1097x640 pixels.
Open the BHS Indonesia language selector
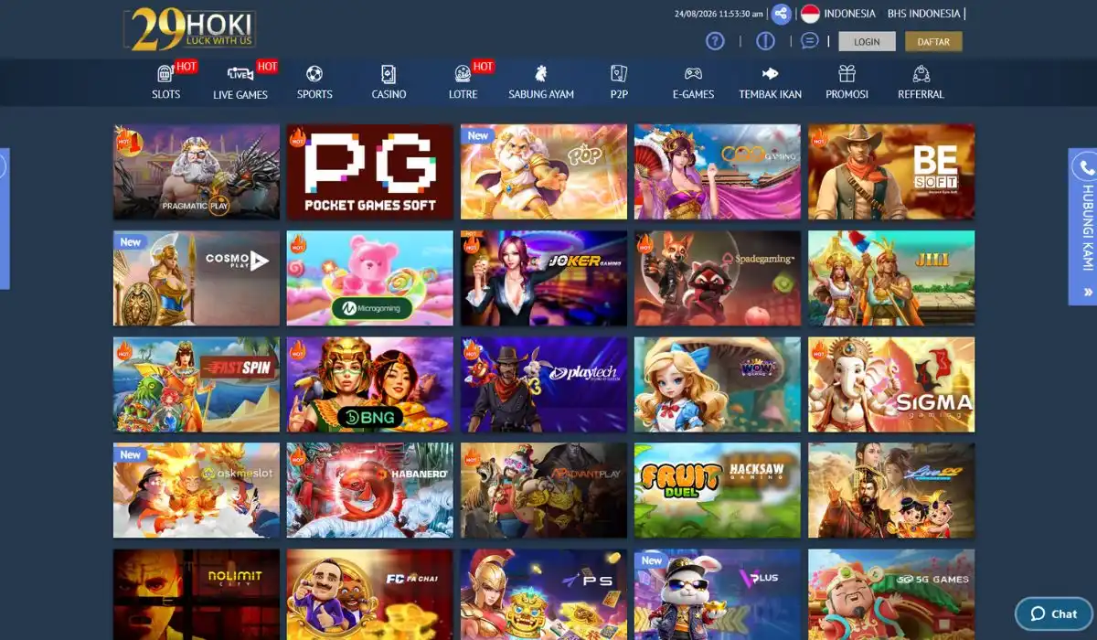coord(923,14)
